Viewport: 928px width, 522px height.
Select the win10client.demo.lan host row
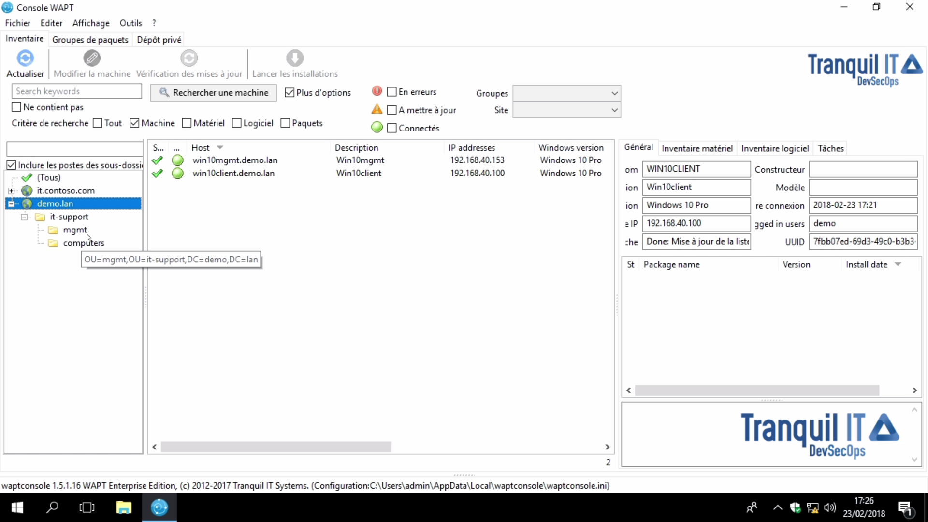[380, 173]
